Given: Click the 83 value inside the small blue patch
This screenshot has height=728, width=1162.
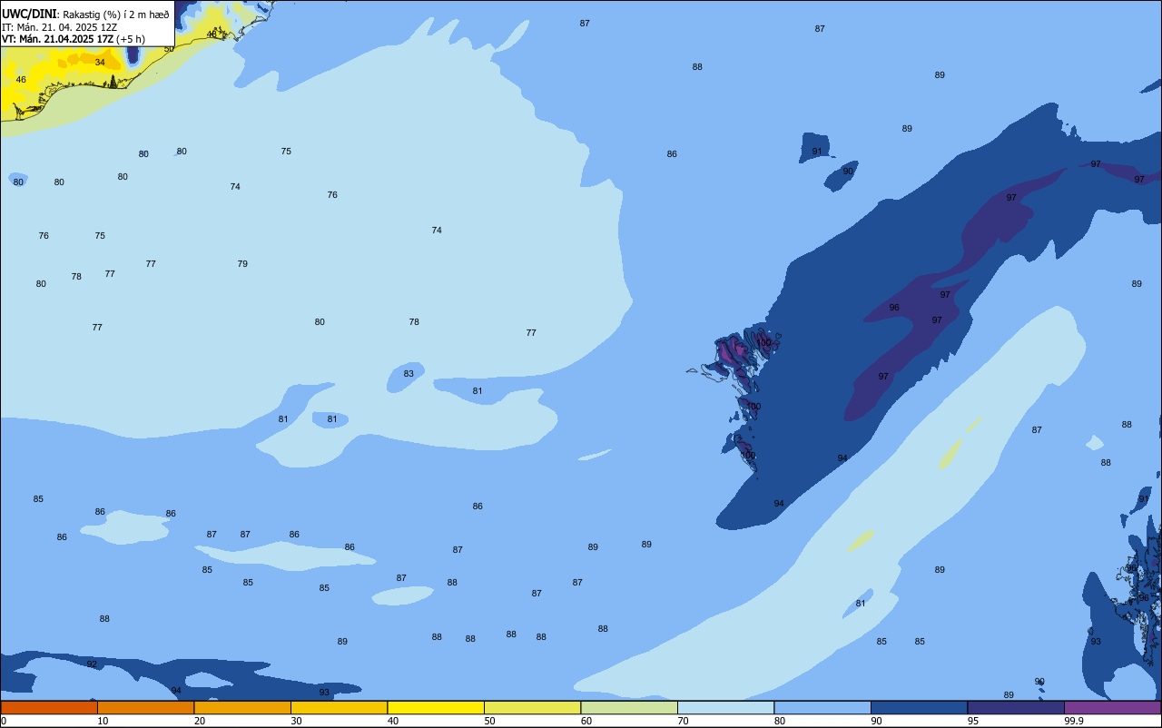Looking at the screenshot, I should [x=409, y=374].
